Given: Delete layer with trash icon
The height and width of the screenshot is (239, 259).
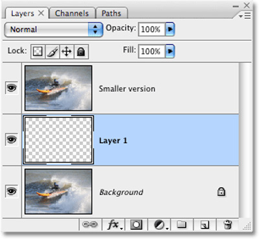Looking at the screenshot, I should coord(227,225).
